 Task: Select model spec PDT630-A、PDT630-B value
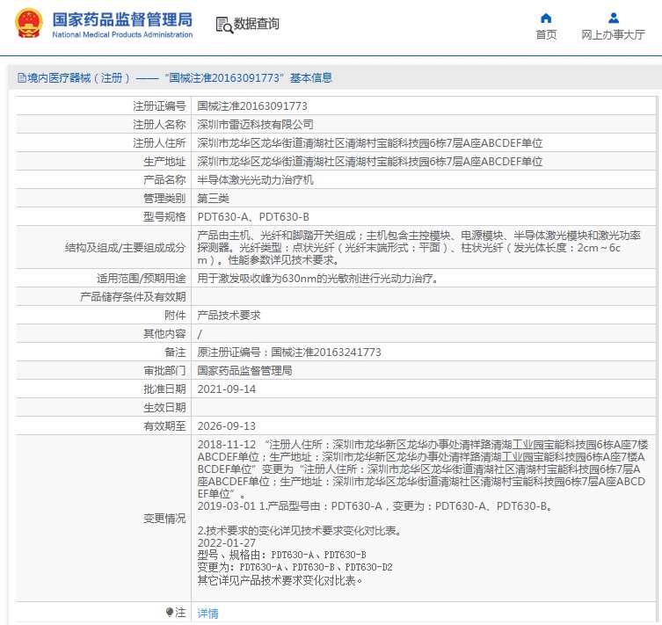tap(253, 217)
